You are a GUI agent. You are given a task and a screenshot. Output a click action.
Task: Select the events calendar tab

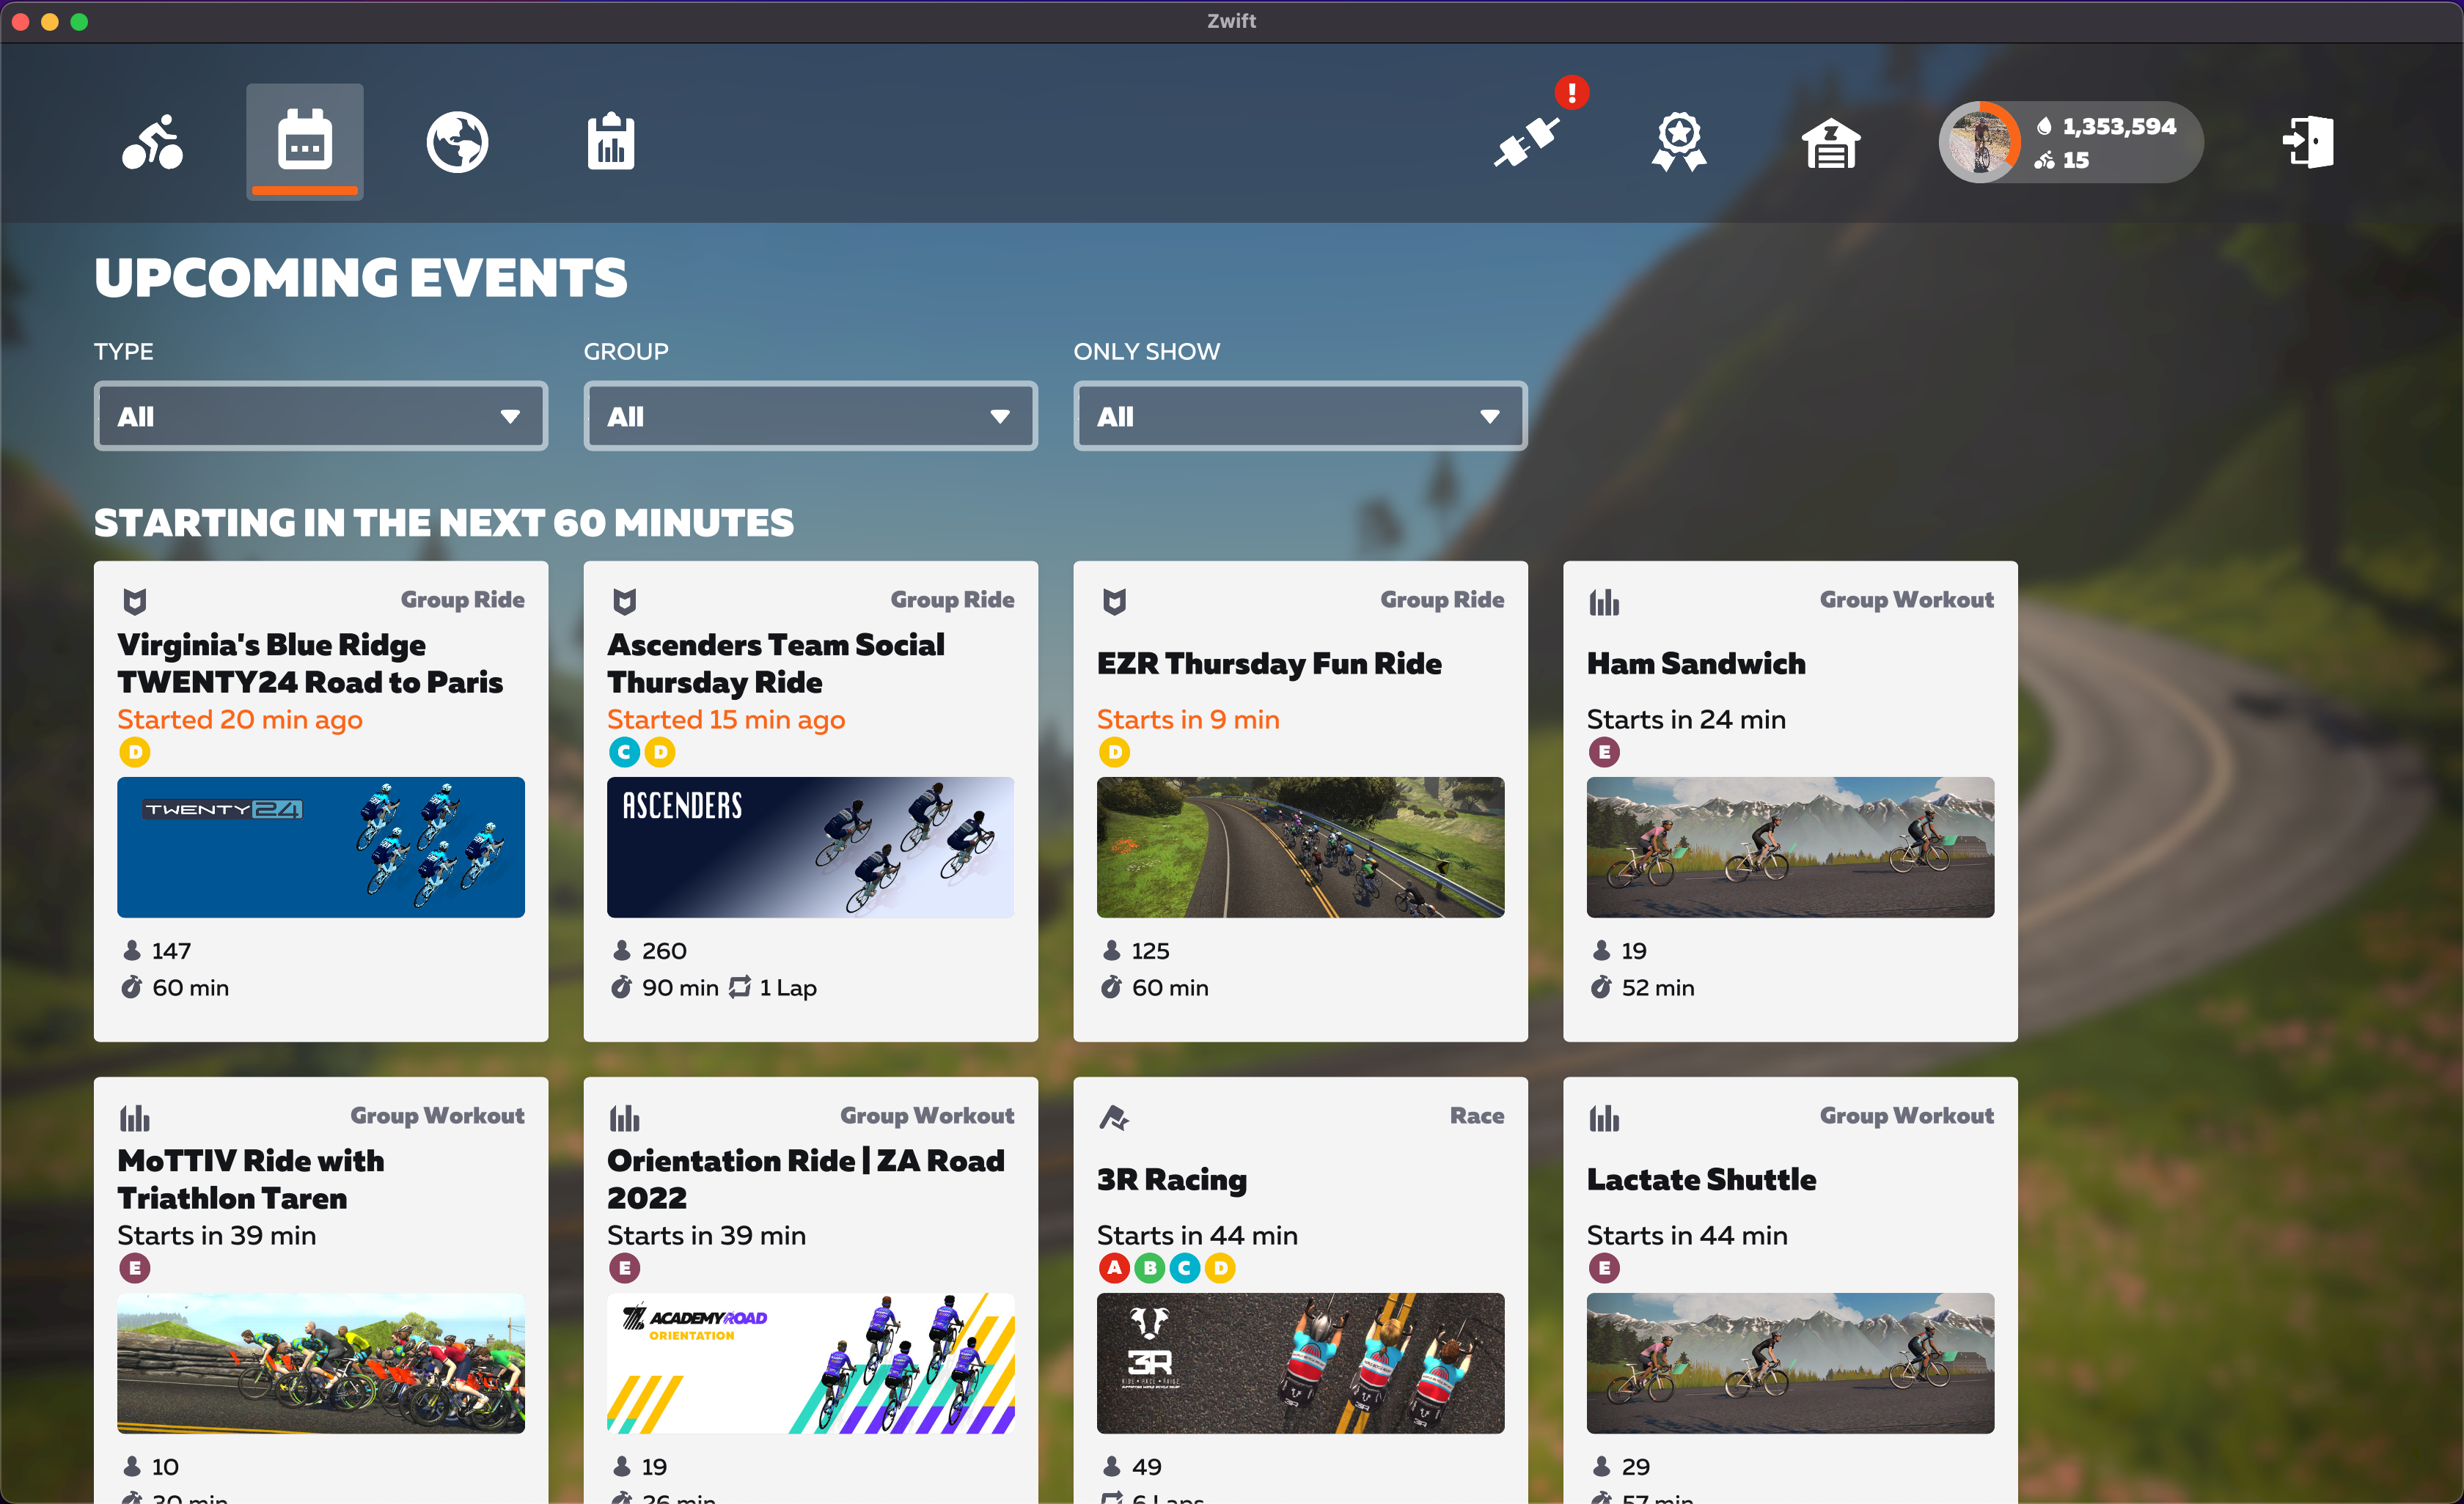coord(304,142)
